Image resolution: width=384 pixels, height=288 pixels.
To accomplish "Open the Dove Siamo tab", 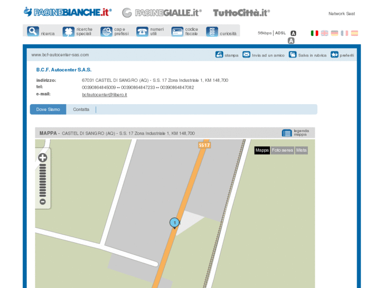I will point(48,109).
